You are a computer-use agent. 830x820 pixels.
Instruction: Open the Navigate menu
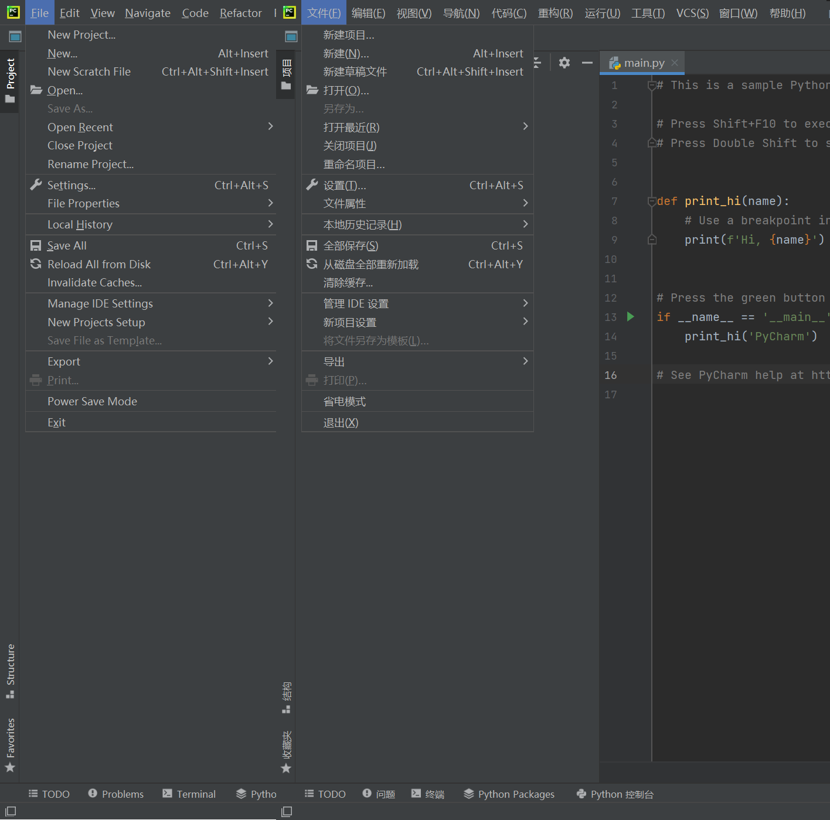click(148, 13)
